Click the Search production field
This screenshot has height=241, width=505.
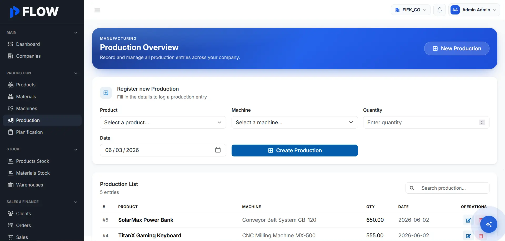447,188
